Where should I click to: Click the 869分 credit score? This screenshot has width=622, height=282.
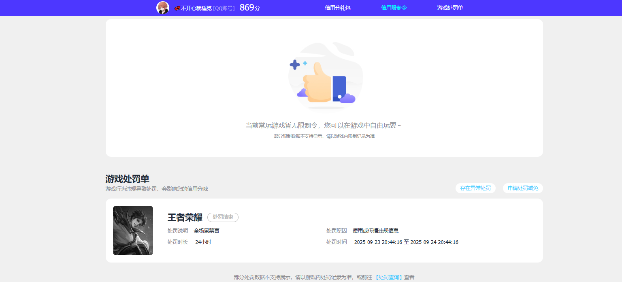[249, 8]
